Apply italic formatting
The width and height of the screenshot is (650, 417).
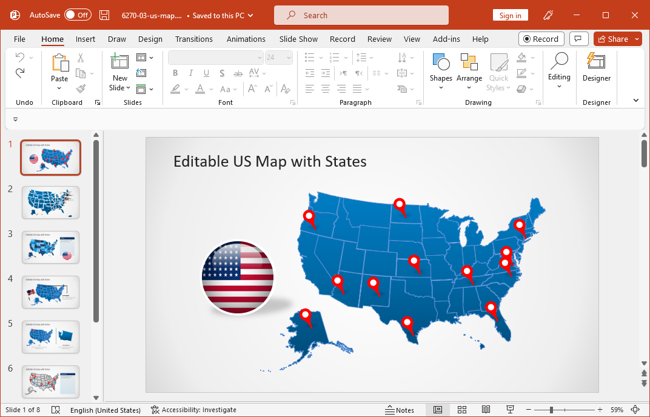click(x=190, y=73)
